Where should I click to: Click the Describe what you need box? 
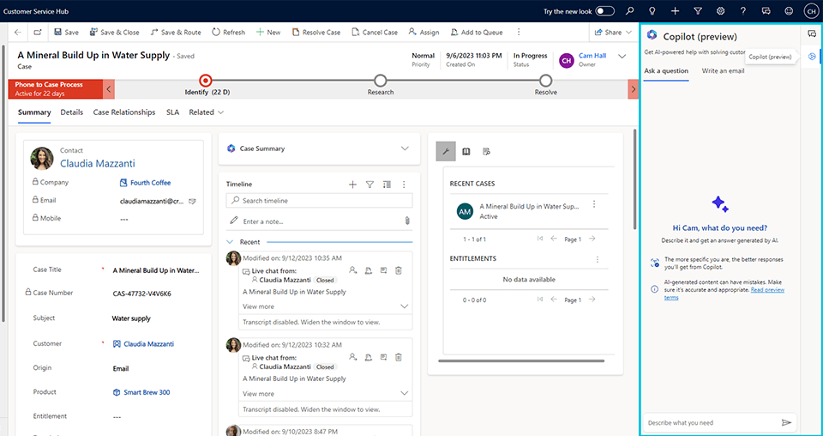coord(710,422)
